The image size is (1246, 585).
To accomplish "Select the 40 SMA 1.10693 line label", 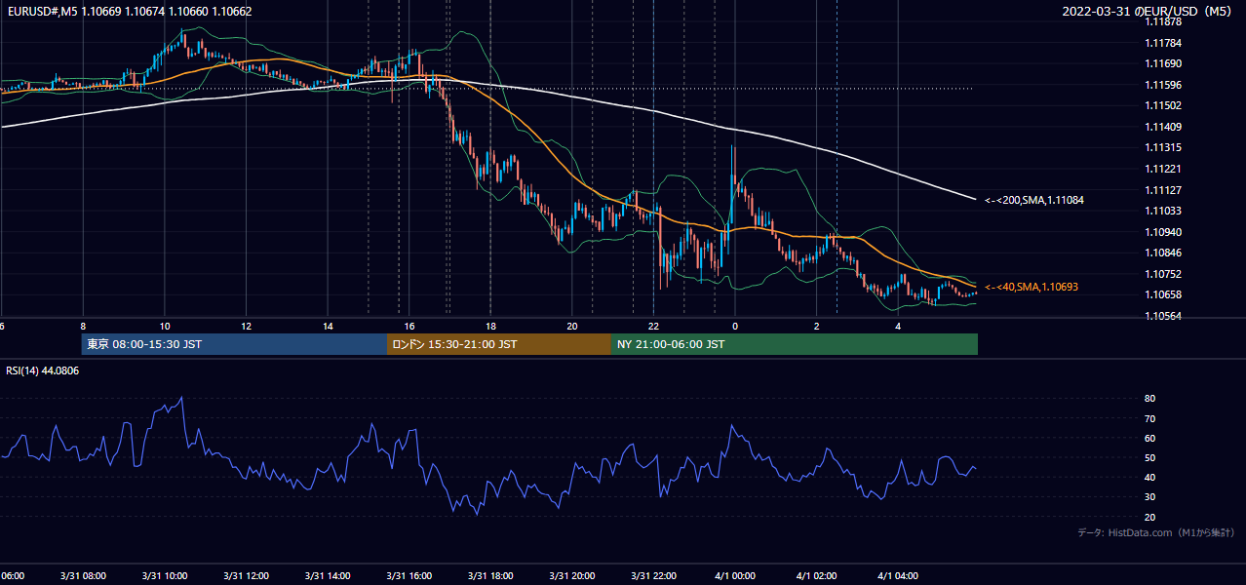I will (x=1032, y=287).
